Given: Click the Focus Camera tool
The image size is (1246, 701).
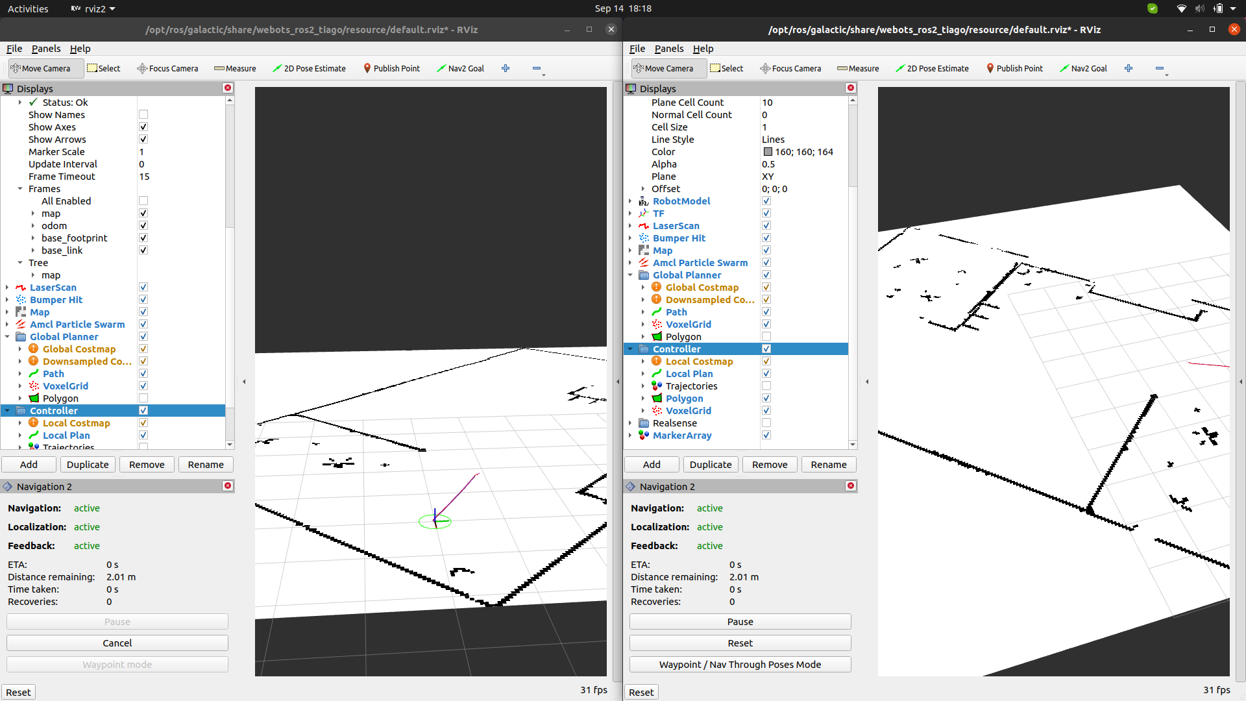Looking at the screenshot, I should 167,68.
